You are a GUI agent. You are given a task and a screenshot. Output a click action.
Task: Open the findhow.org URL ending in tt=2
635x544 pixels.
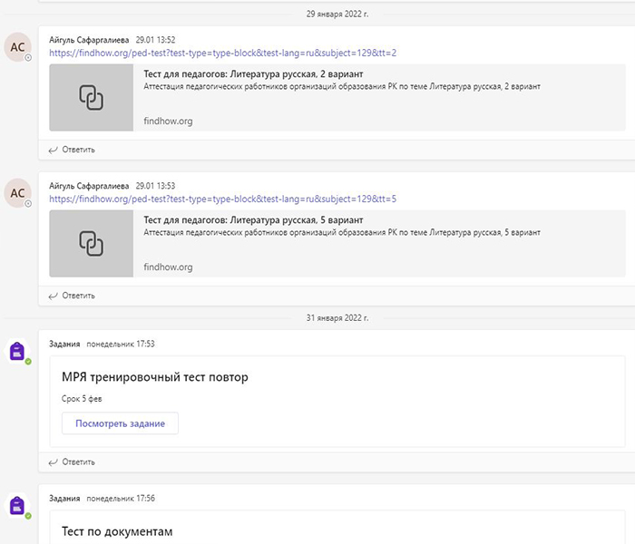click(x=222, y=53)
